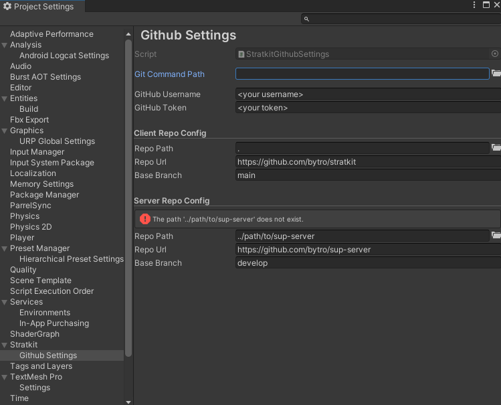Viewport: 501px width, 405px height.
Task: Click the GitHub Token field
Action: coord(368,108)
